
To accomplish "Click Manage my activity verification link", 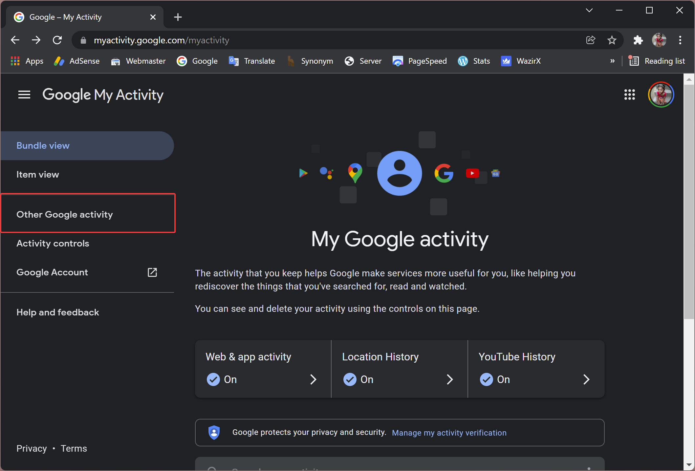I will pyautogui.click(x=449, y=433).
